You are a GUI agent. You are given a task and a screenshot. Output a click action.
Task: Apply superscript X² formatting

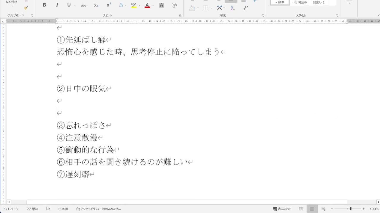[x=109, y=5]
